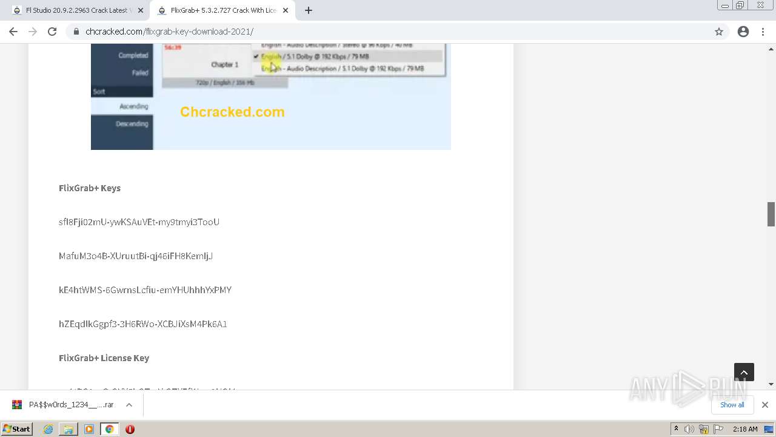
Task: Open the Chrome three-dot menu
Action: point(763,32)
